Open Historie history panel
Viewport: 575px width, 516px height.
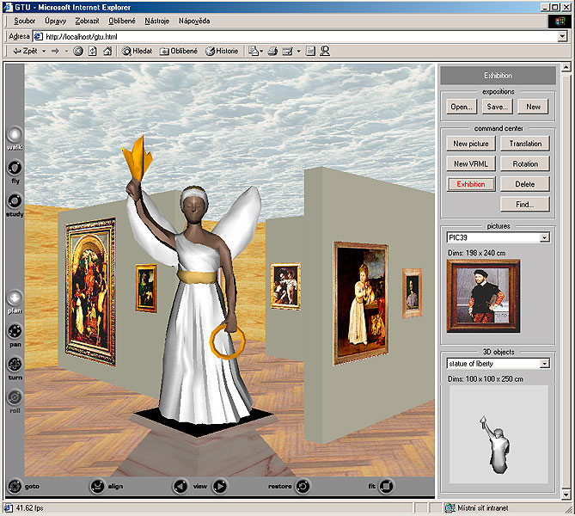(x=222, y=51)
